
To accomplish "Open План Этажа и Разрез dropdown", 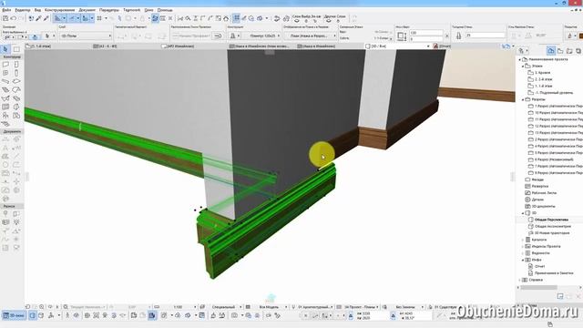I will tap(310, 36).
